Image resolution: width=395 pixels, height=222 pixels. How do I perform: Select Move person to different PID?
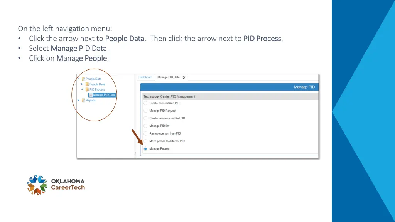[x=145, y=141]
